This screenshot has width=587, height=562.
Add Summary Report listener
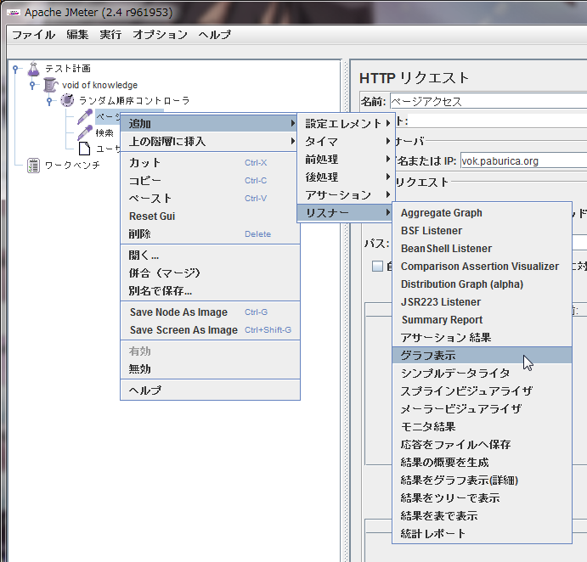[483, 320]
